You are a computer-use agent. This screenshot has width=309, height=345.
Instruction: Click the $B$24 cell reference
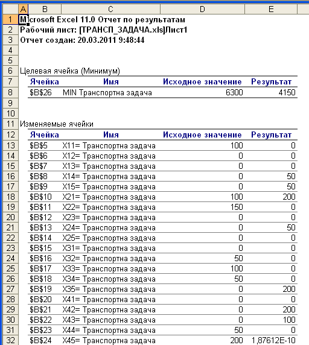[x=40, y=341]
